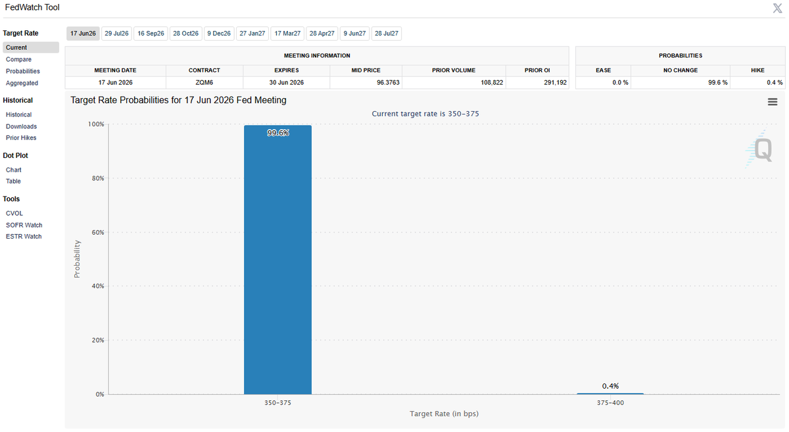Viewport: 789px width, 432px height.
Task: Open the CVOL tool link
Action: [14, 213]
